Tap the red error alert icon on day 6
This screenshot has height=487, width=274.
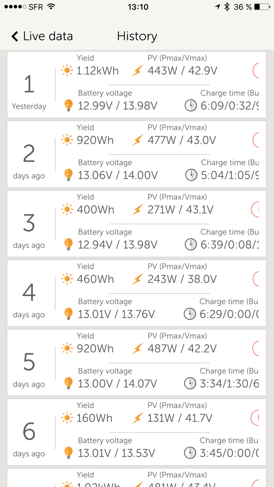(x=255, y=418)
